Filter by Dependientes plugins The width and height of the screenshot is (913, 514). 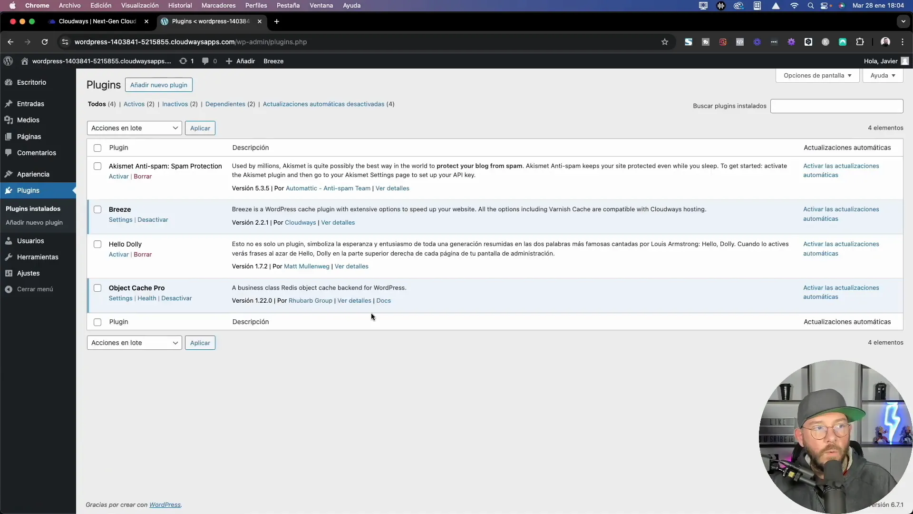(x=225, y=104)
